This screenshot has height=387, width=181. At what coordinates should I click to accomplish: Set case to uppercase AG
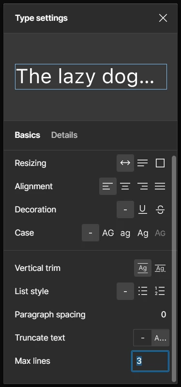click(108, 233)
